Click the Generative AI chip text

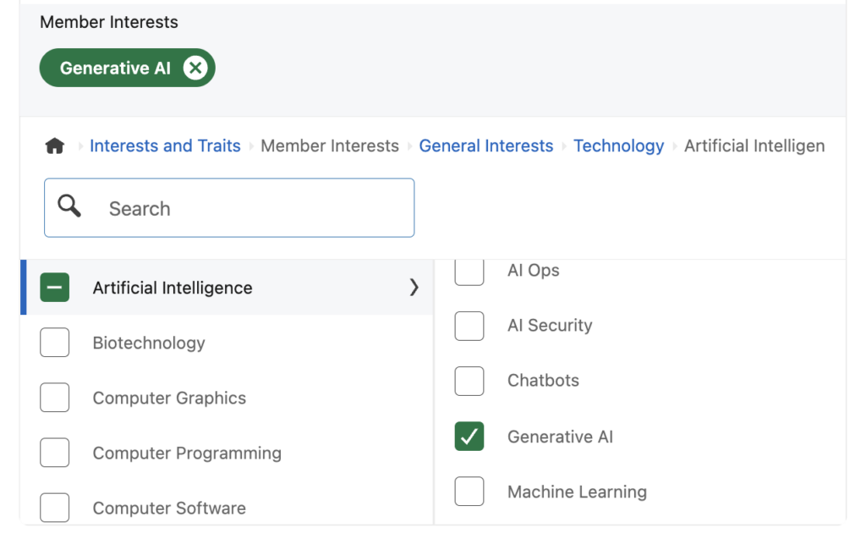tap(115, 68)
